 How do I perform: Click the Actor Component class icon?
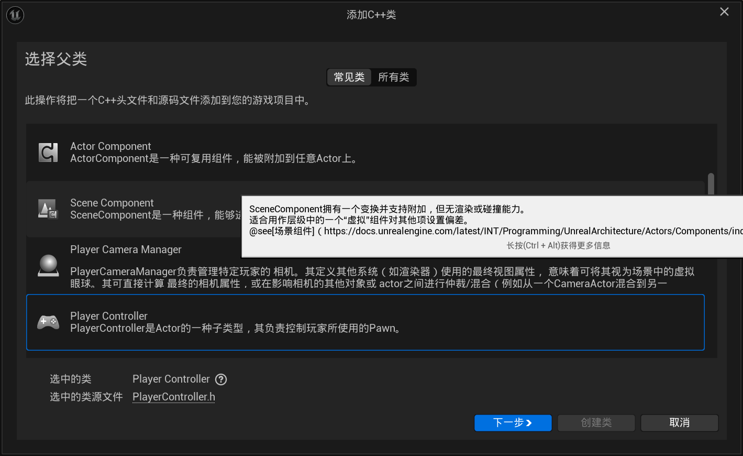click(48, 152)
